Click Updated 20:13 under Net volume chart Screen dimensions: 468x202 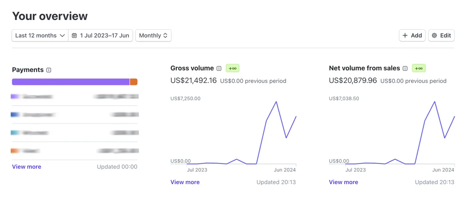point(434,182)
